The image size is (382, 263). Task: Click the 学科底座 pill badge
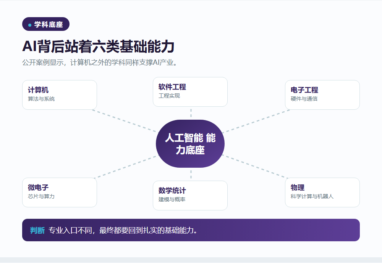pyautogui.click(x=46, y=24)
